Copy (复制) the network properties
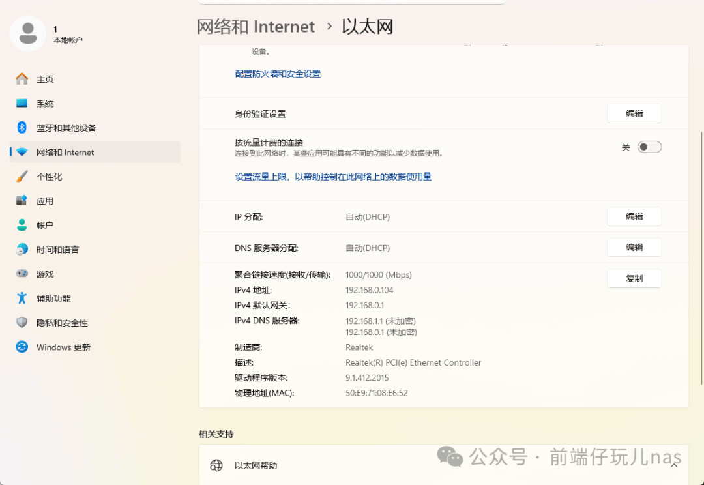This screenshot has height=485, width=704. point(634,278)
